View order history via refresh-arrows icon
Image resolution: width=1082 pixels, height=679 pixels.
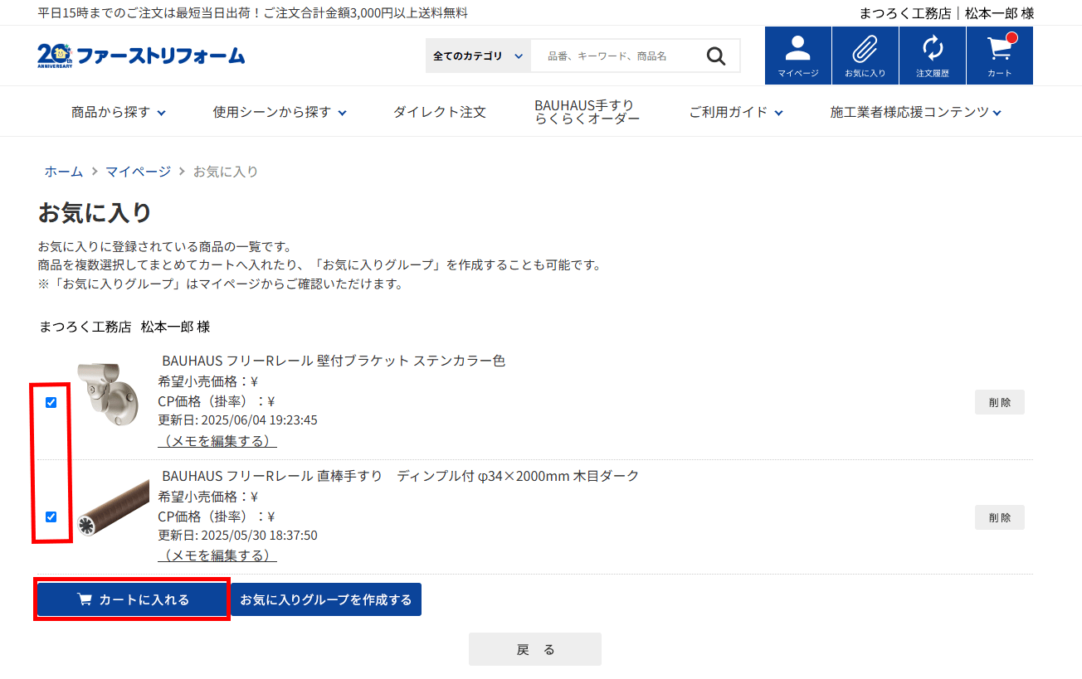(932, 55)
